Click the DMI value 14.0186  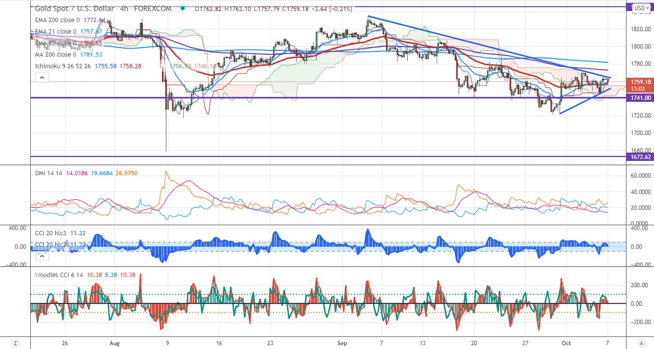point(78,173)
